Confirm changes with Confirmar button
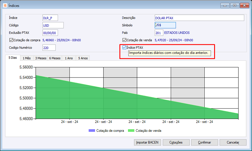Viewport: 252px width, 151px height. pos(204,142)
